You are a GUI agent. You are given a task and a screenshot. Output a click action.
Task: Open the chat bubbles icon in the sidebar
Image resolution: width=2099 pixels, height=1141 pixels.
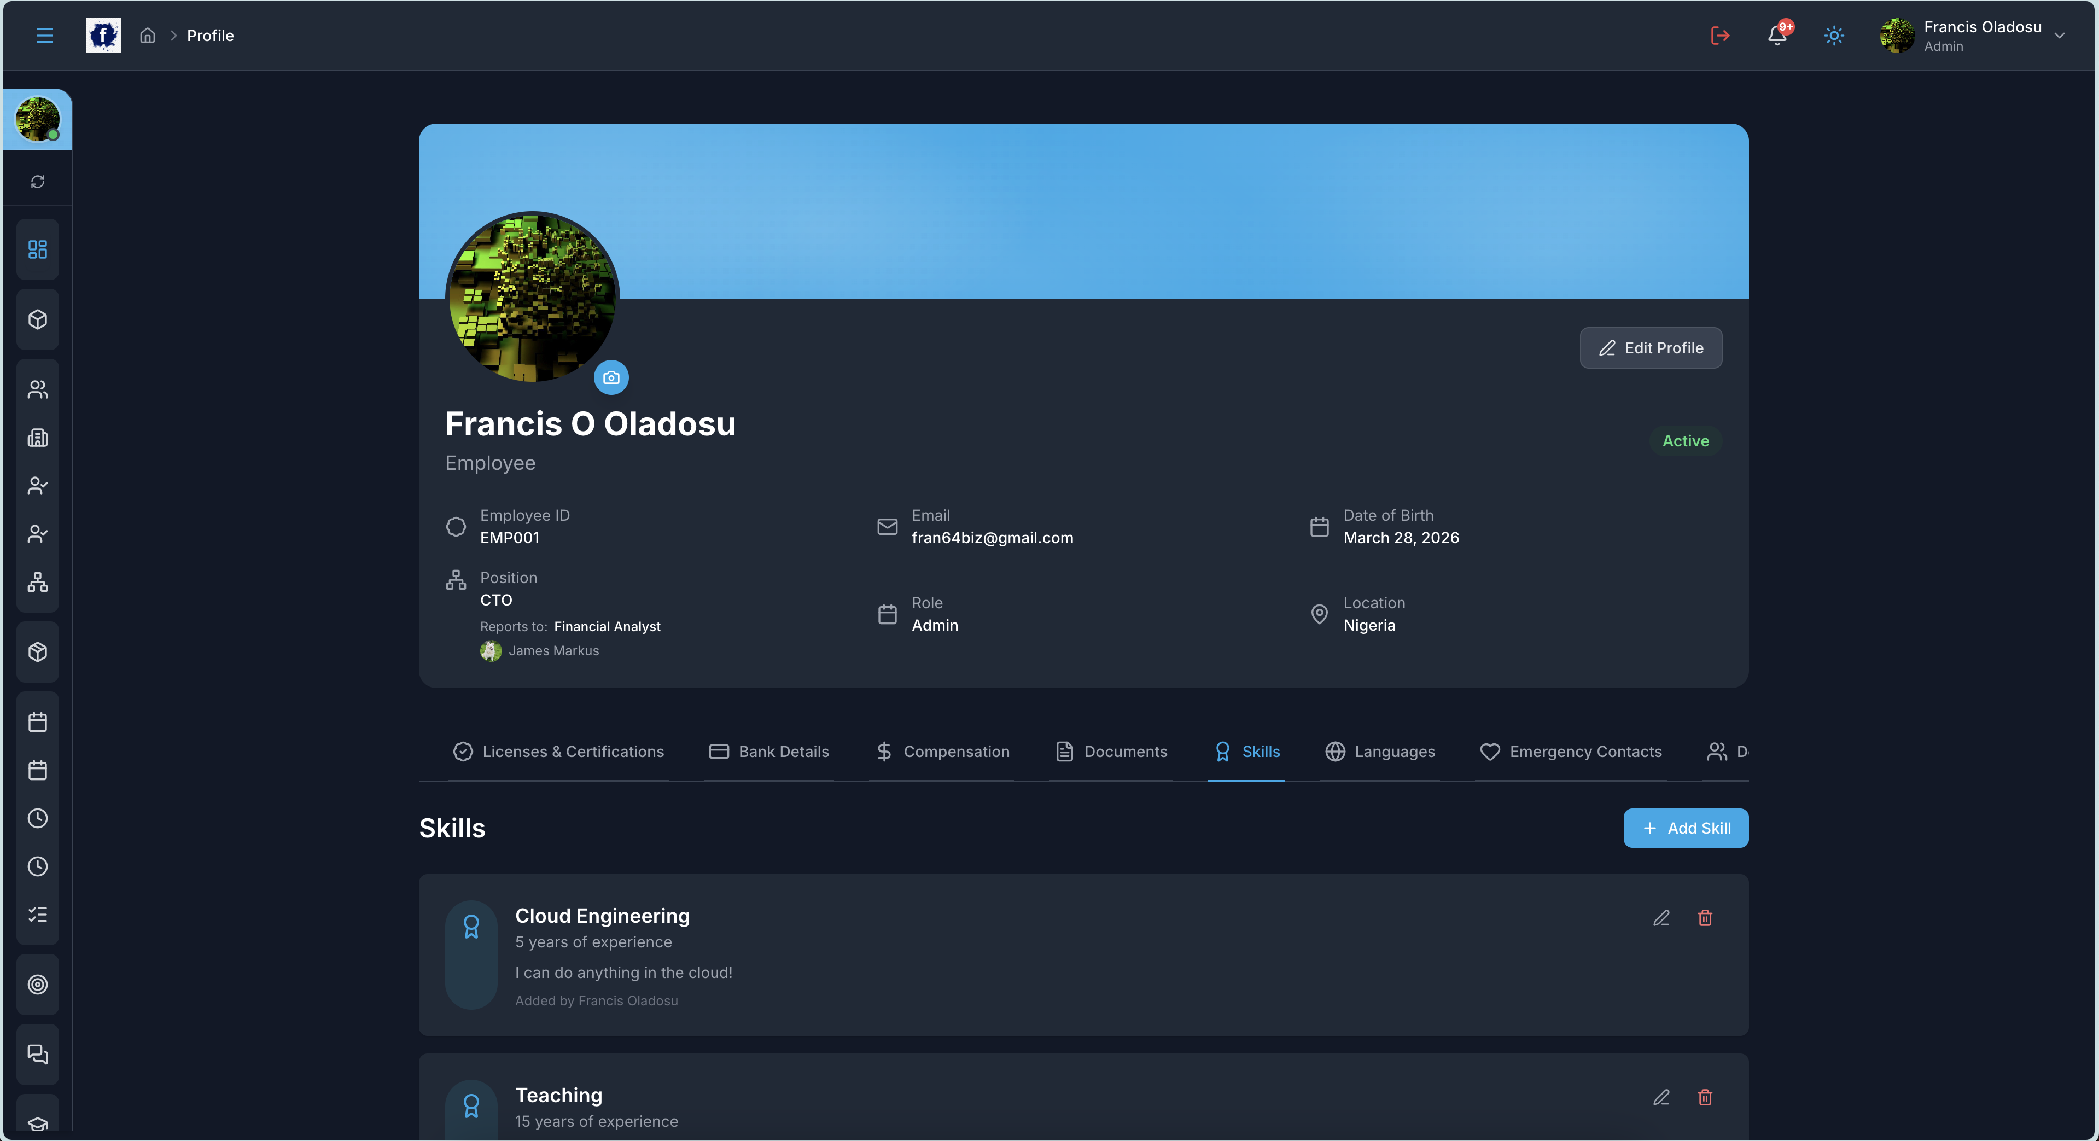click(38, 1055)
